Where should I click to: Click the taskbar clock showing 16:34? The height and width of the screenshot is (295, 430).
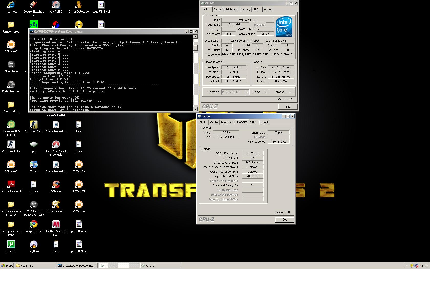point(424,266)
